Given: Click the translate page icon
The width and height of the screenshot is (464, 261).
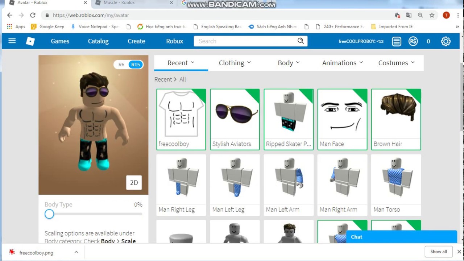Looking at the screenshot, I should click(x=409, y=15).
